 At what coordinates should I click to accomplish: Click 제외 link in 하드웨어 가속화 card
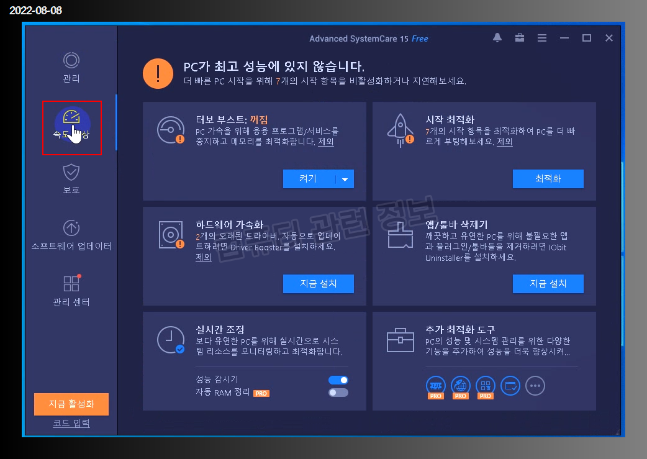point(204,257)
